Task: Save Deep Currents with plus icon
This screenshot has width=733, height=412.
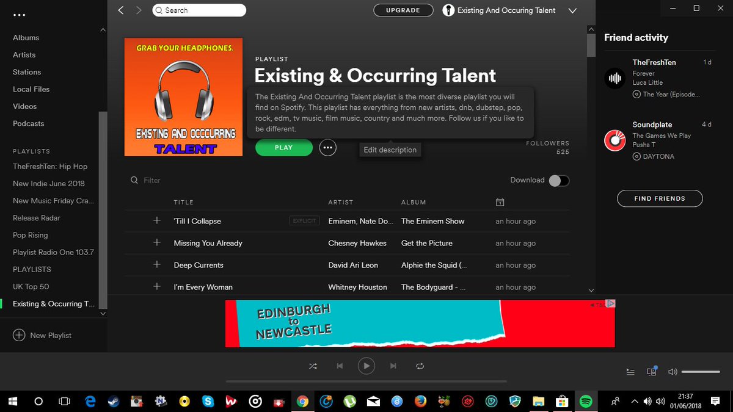Action: click(157, 264)
